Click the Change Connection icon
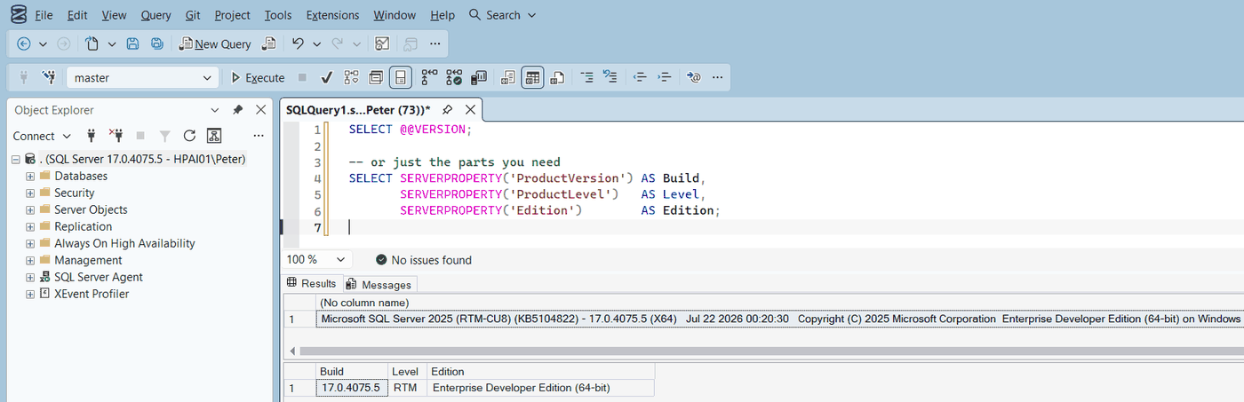The width and height of the screenshot is (1244, 402). [48, 77]
